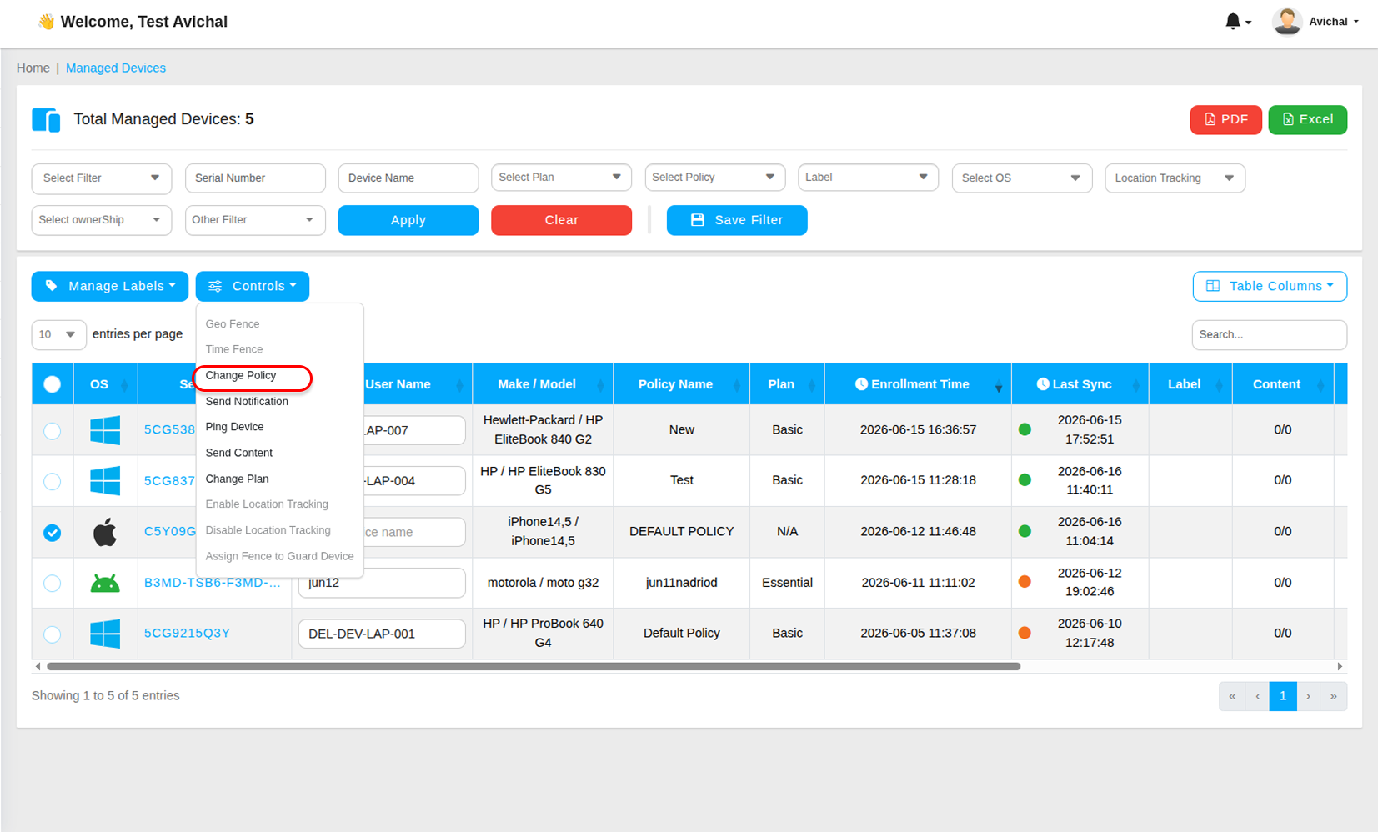The width and height of the screenshot is (1378, 832).
Task: Export the device list as PDF
Action: pyautogui.click(x=1225, y=119)
